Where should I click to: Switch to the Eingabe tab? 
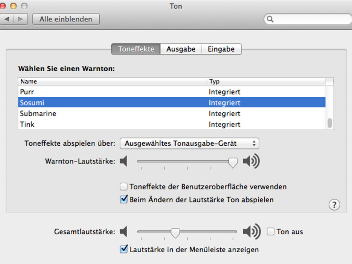pos(221,49)
